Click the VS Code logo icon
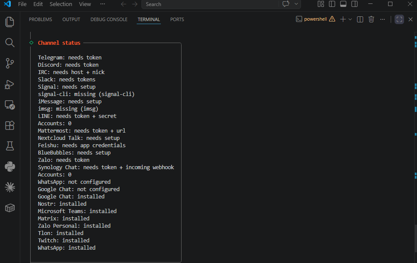The width and height of the screenshot is (417, 263). pos(7,4)
